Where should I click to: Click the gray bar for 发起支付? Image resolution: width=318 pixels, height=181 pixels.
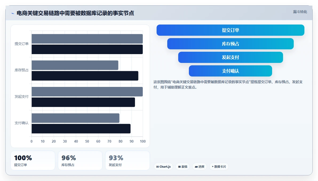[x=87, y=92]
